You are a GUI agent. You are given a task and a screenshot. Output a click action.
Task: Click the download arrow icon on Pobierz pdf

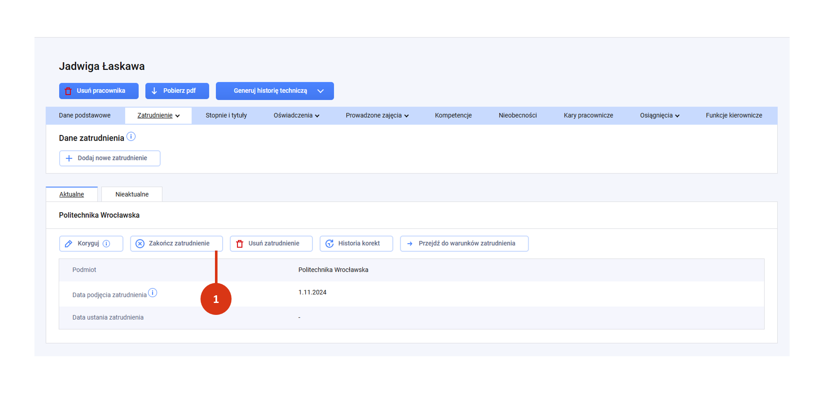[x=155, y=91]
